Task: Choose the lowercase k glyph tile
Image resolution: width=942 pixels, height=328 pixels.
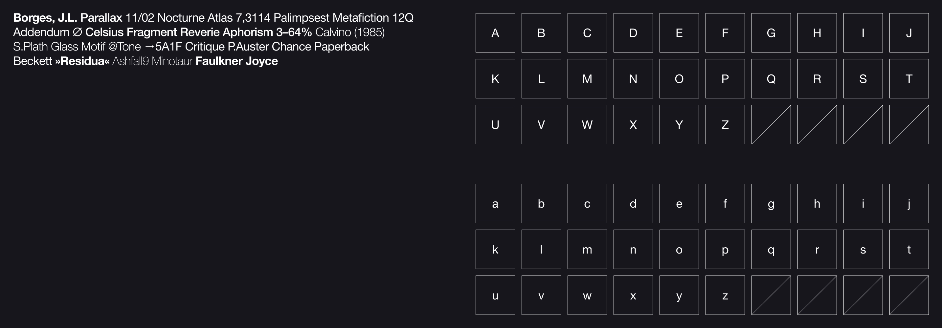Action: (x=495, y=250)
